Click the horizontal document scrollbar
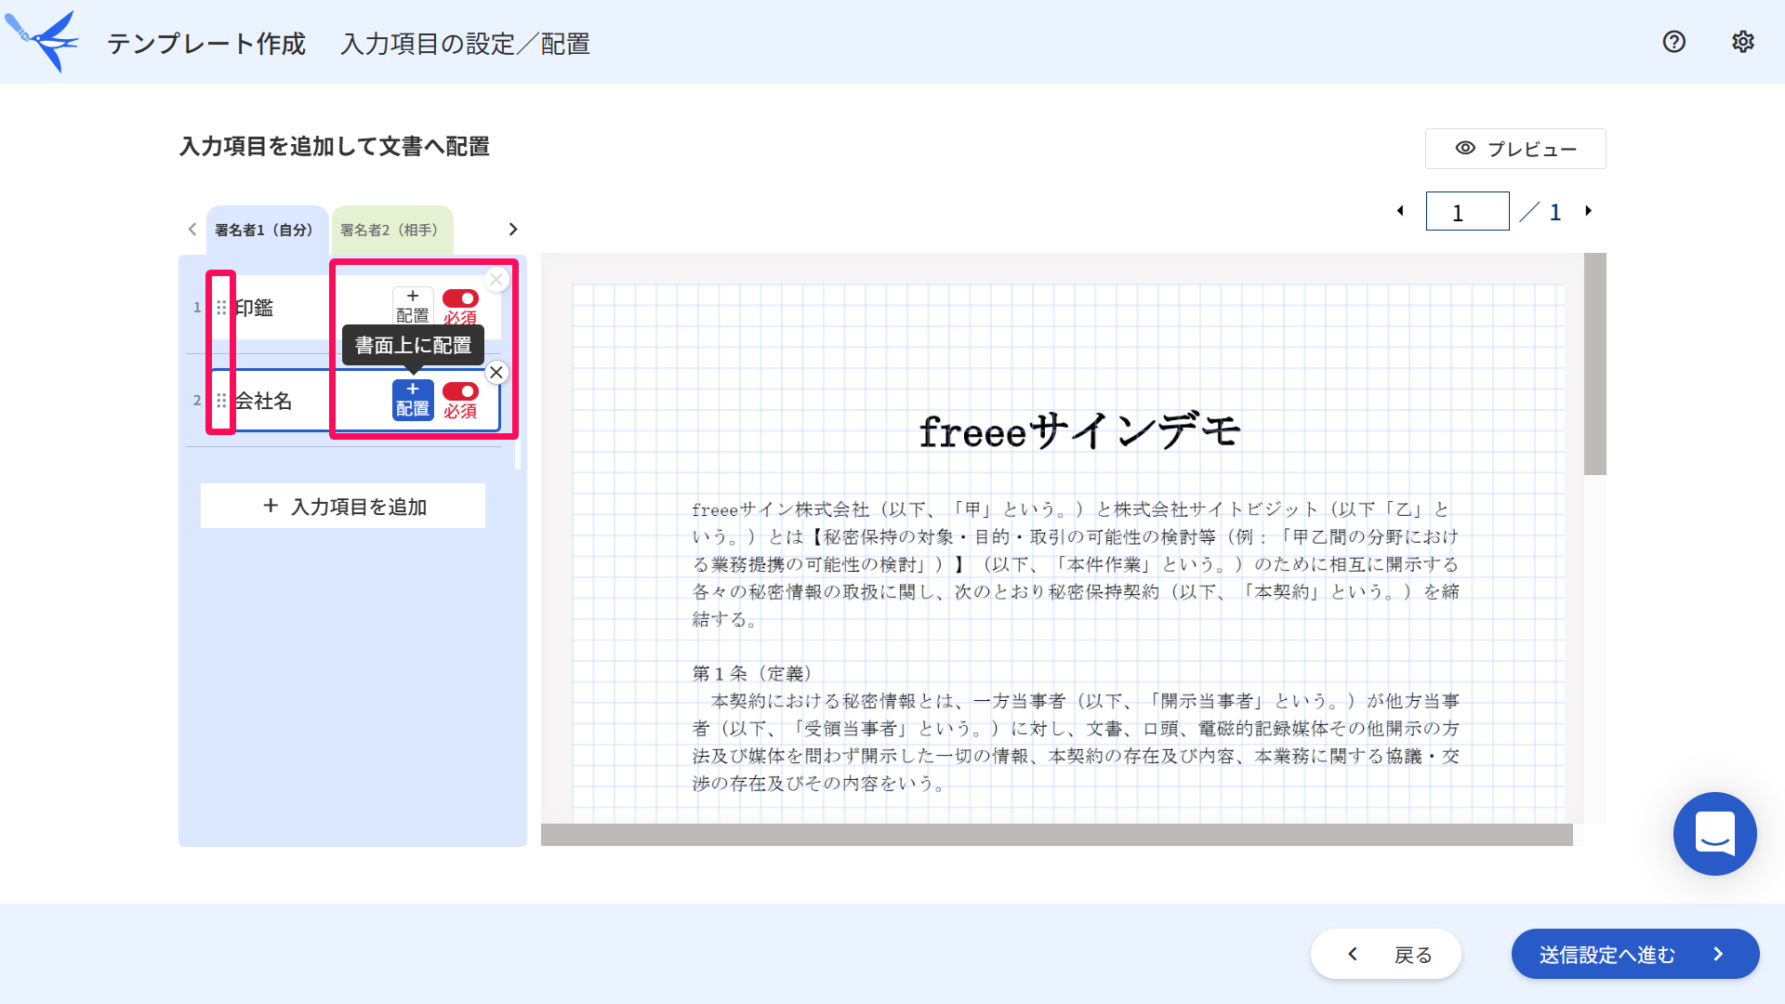Image resolution: width=1785 pixels, height=1004 pixels. click(1057, 835)
